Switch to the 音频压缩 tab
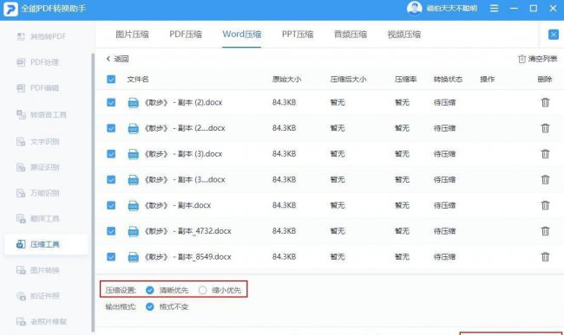 click(x=351, y=35)
